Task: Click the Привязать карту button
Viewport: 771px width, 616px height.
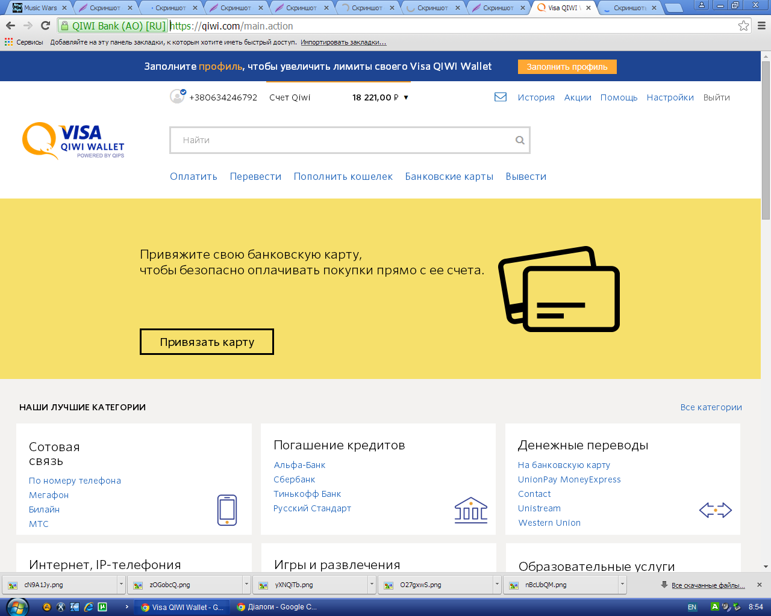Action: click(x=207, y=342)
